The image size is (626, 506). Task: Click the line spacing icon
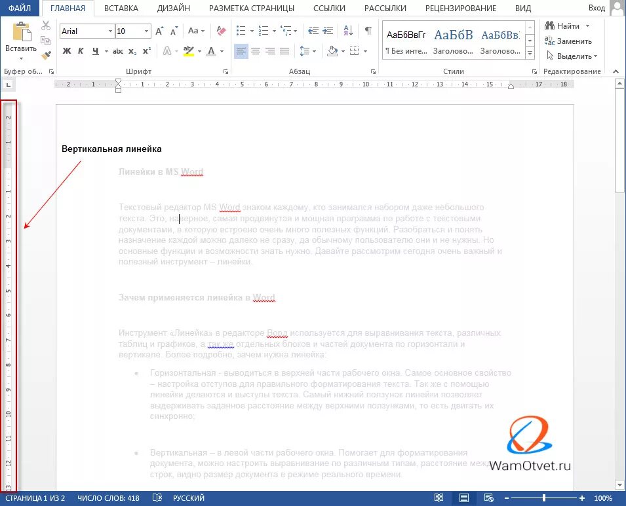[305, 51]
